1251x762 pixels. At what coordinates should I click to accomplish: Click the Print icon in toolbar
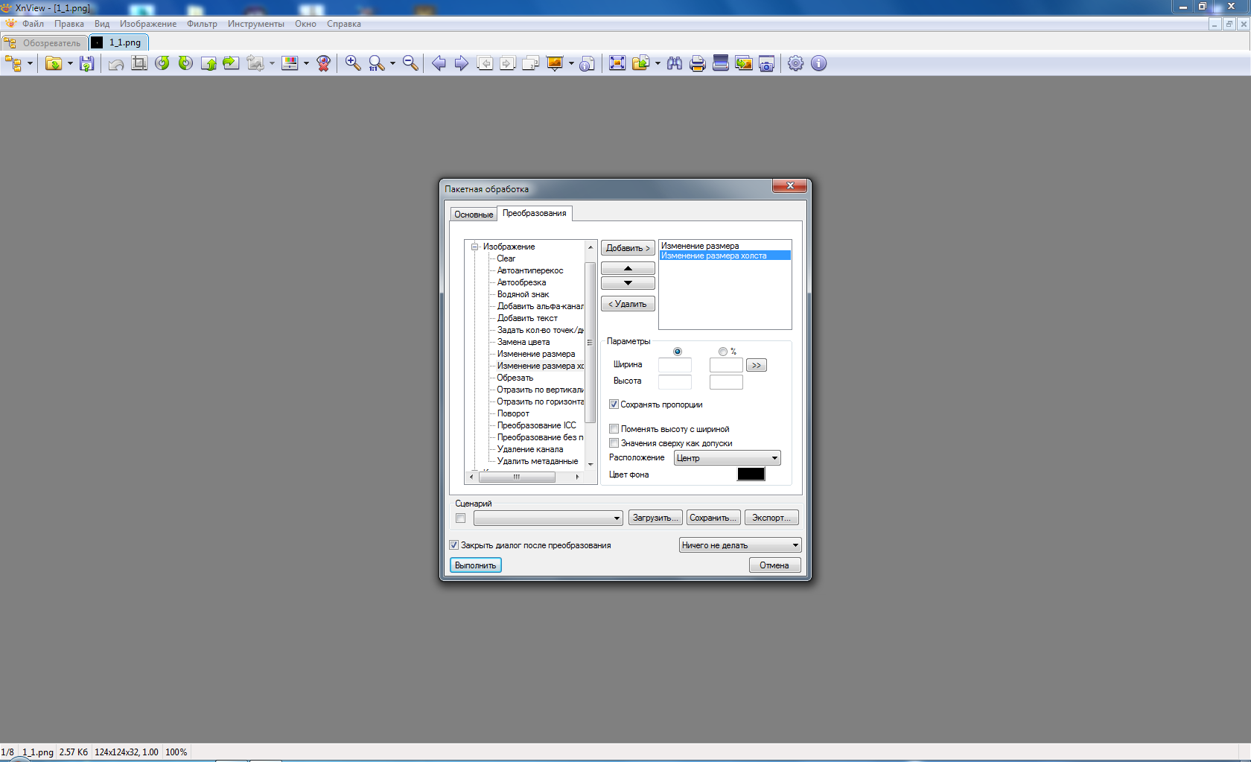(697, 64)
